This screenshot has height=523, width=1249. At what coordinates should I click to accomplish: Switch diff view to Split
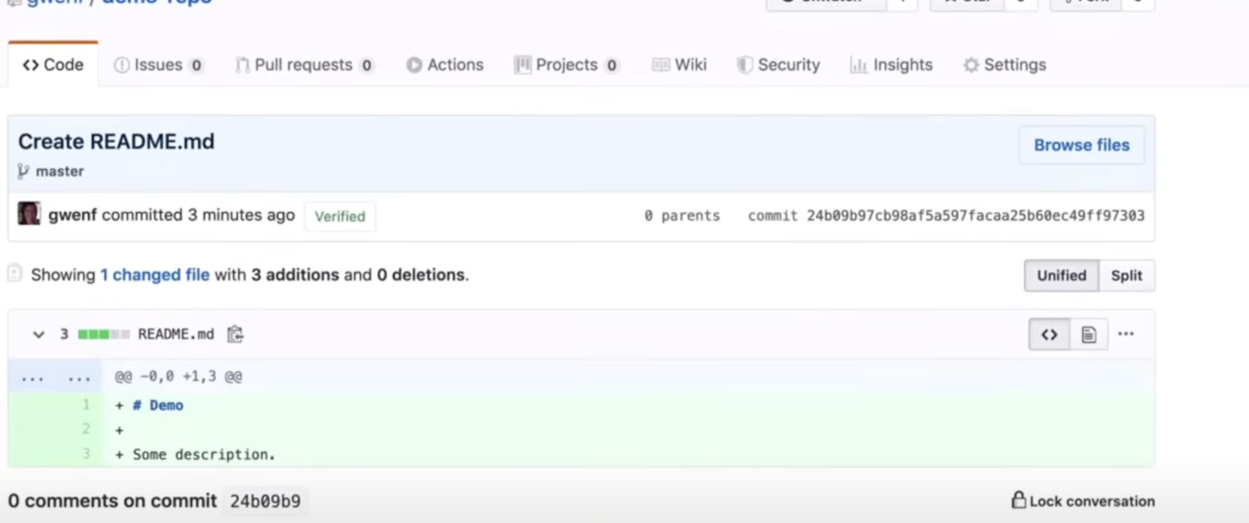1126,275
